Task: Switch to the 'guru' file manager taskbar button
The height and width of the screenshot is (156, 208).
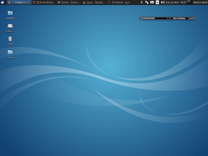Action: [94, 2]
